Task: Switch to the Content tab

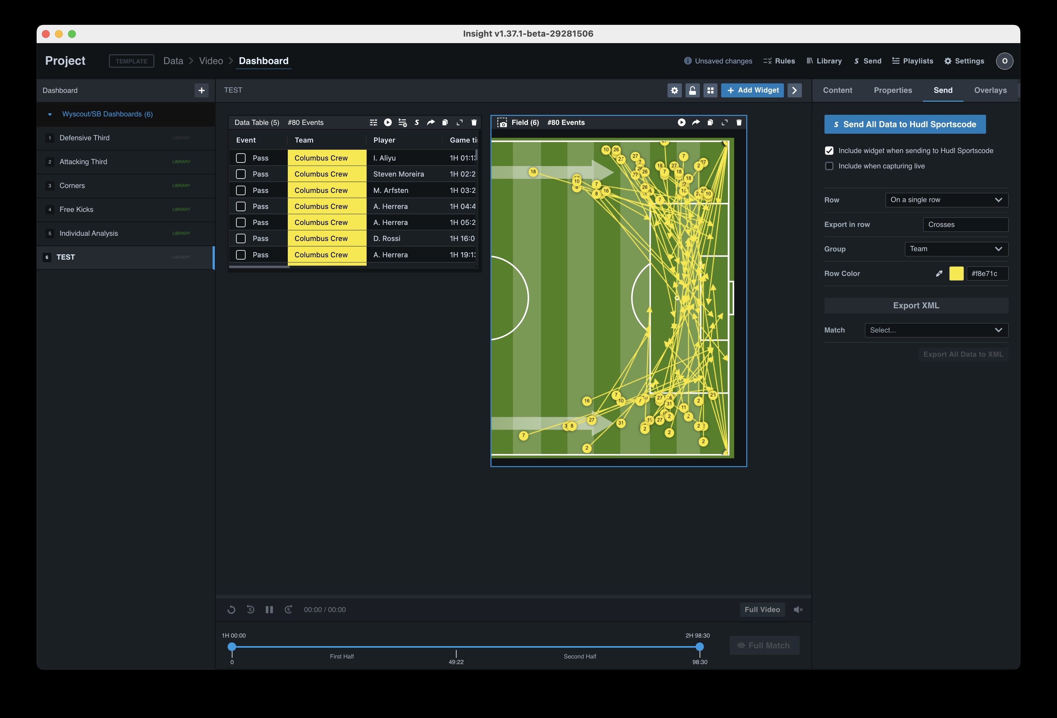Action: pos(837,90)
